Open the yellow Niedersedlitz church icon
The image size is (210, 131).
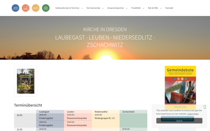point(36,8)
